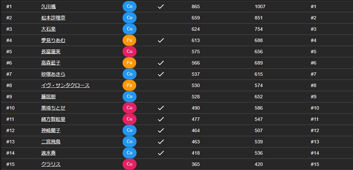The width and height of the screenshot is (353, 170).
Task: Open the 松本沙理奈 profile link
Action: [x=53, y=18]
